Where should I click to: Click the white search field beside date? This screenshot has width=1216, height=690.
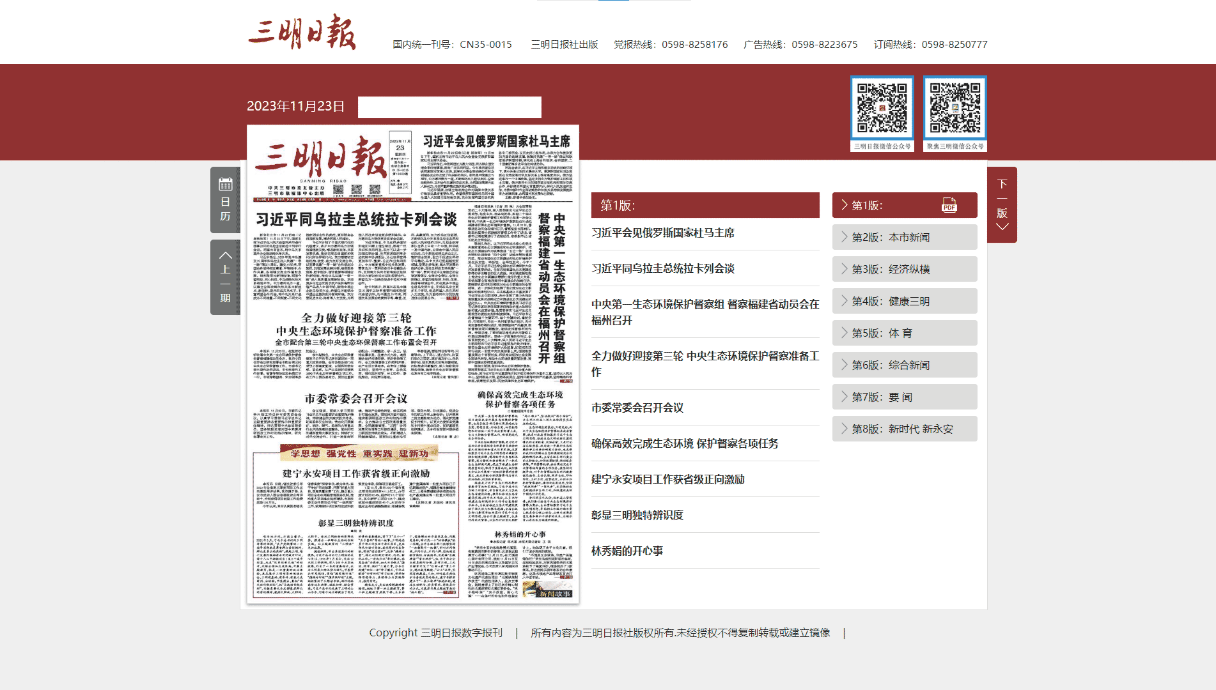[x=449, y=107]
